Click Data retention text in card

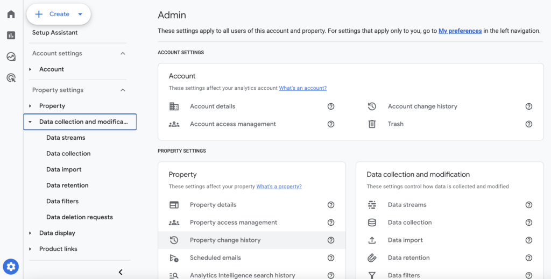click(x=409, y=258)
